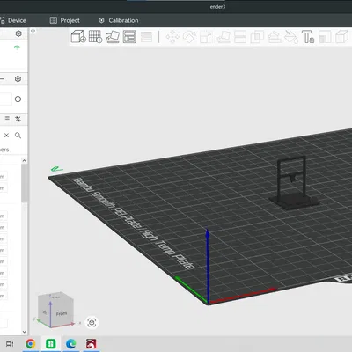Open Microsoft Edge from the taskbar
This screenshot has width=352, height=352.
71,343
